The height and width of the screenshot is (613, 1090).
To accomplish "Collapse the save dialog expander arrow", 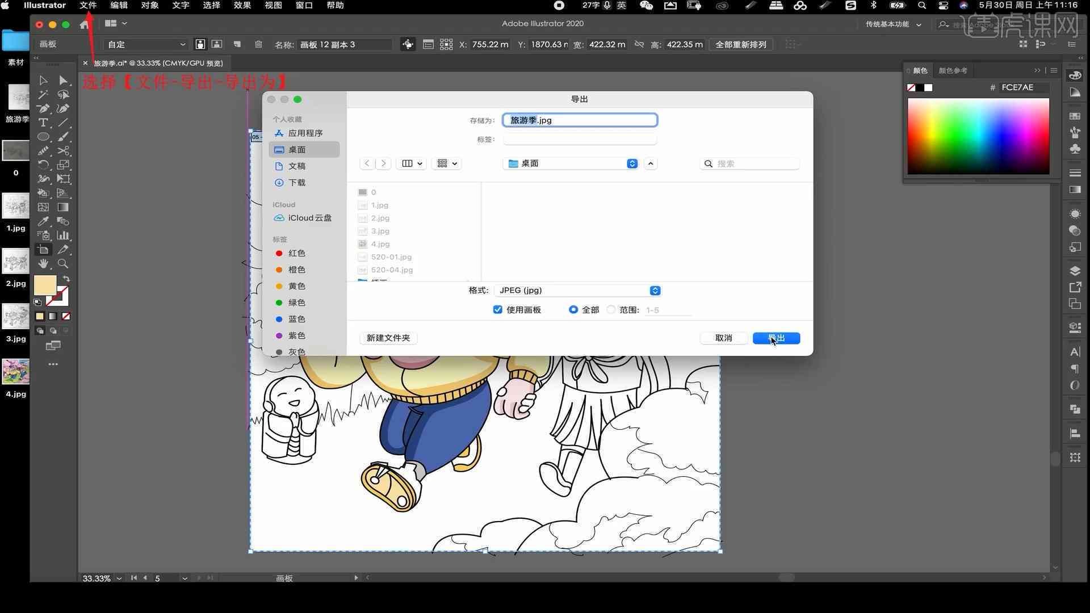I will point(651,163).
